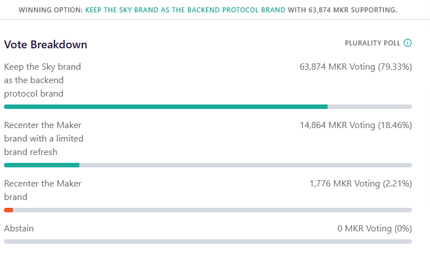The height and width of the screenshot is (255, 430).
Task: Open the winning option Sky brand link
Action: [x=185, y=10]
